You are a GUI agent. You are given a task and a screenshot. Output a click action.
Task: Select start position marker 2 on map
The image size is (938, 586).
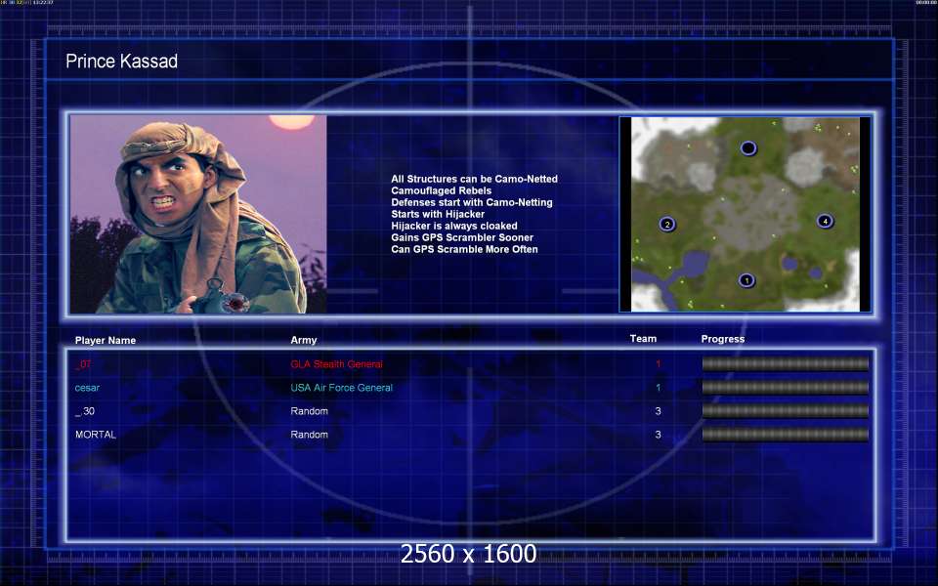pyautogui.click(x=667, y=225)
